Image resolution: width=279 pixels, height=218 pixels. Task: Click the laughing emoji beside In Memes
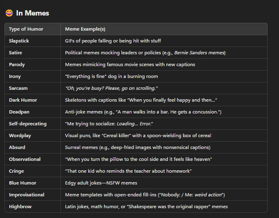[x=9, y=13]
